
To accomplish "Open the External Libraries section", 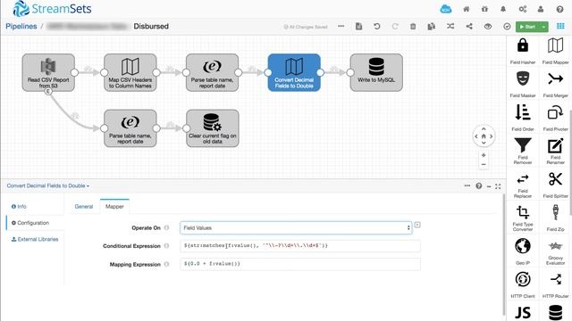I will [35, 239].
